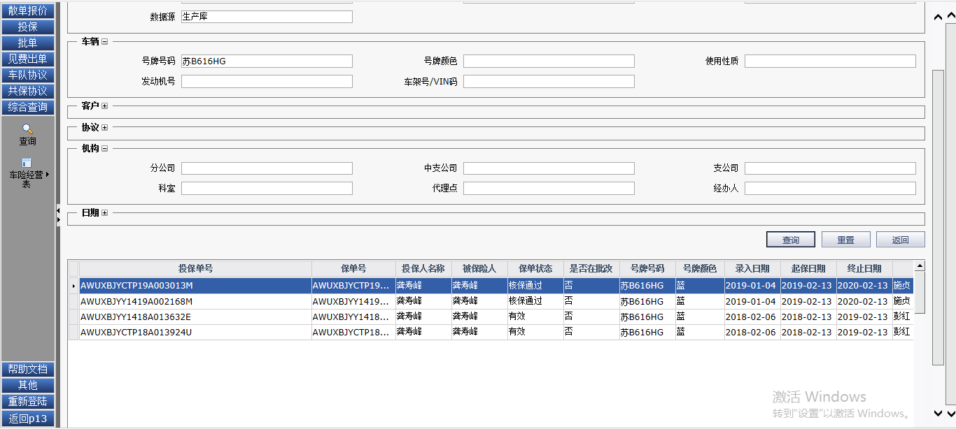Sort by 保单状态 column header
This screenshot has width=956, height=429.
coord(535,269)
